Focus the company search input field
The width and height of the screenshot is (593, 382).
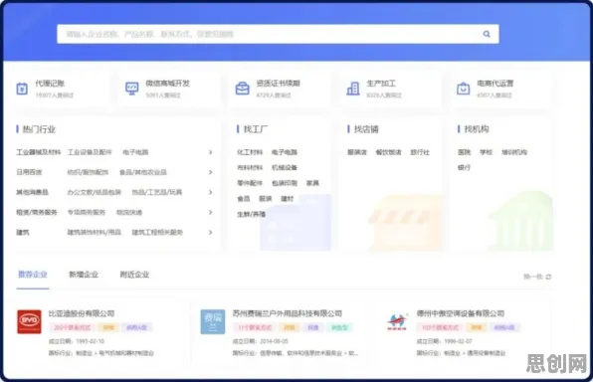click(278, 34)
